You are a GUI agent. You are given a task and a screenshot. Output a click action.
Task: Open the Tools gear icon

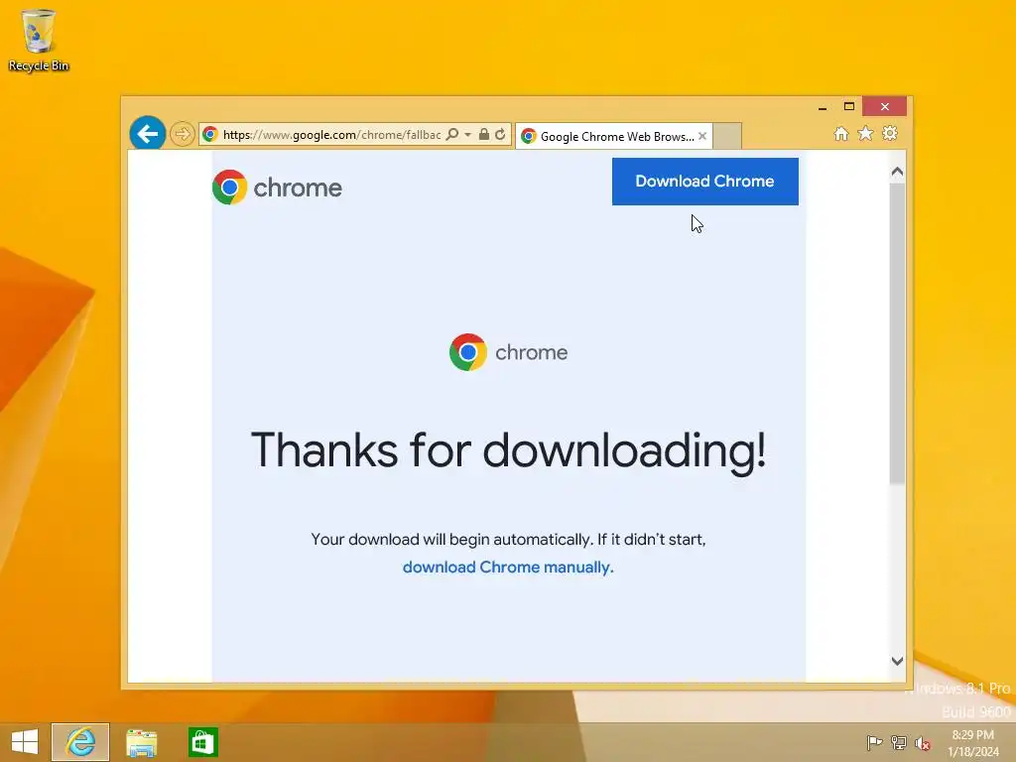tap(890, 134)
